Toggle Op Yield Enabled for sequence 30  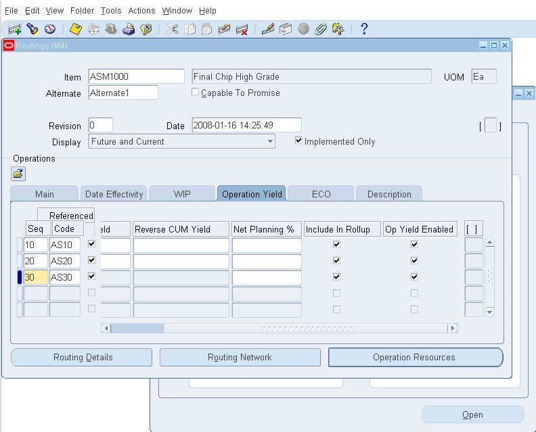pyautogui.click(x=414, y=277)
